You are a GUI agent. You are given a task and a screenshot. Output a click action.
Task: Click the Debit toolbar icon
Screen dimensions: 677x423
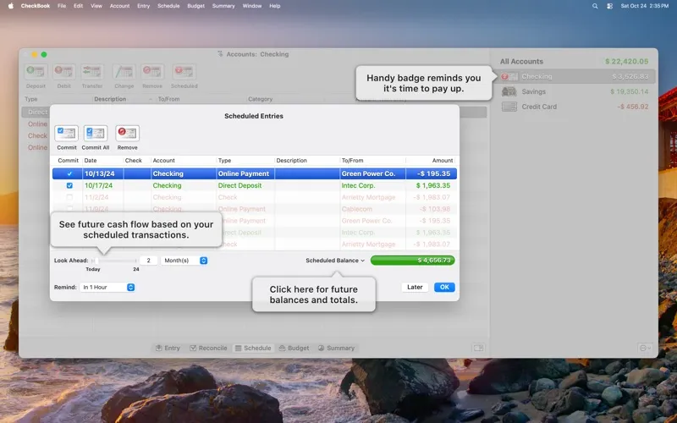pyautogui.click(x=64, y=72)
